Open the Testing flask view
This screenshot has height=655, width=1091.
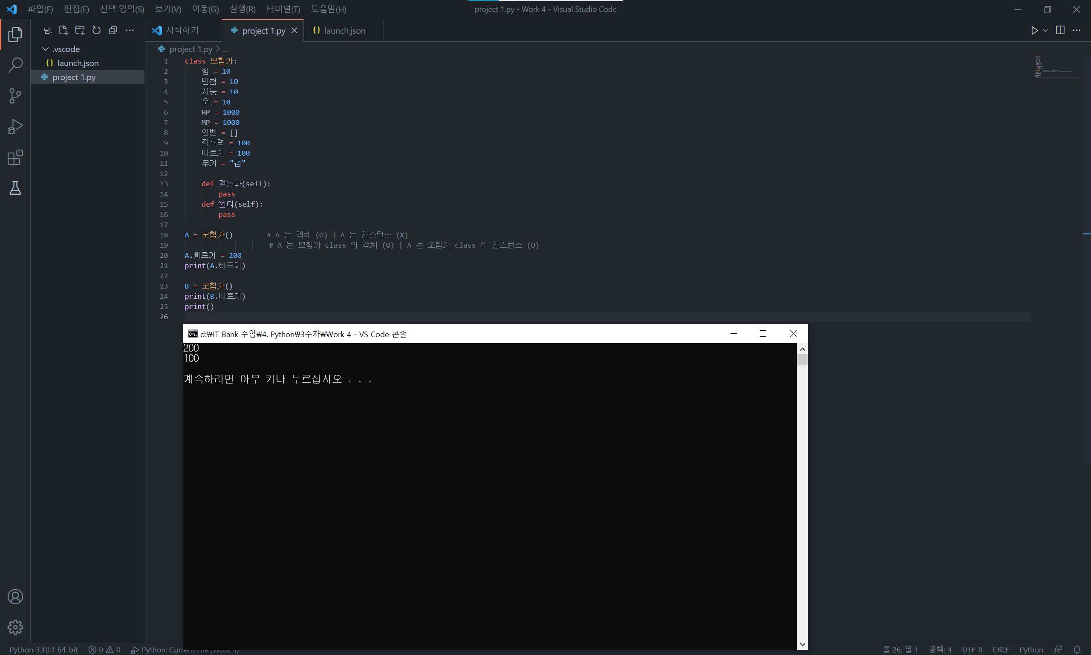15,188
